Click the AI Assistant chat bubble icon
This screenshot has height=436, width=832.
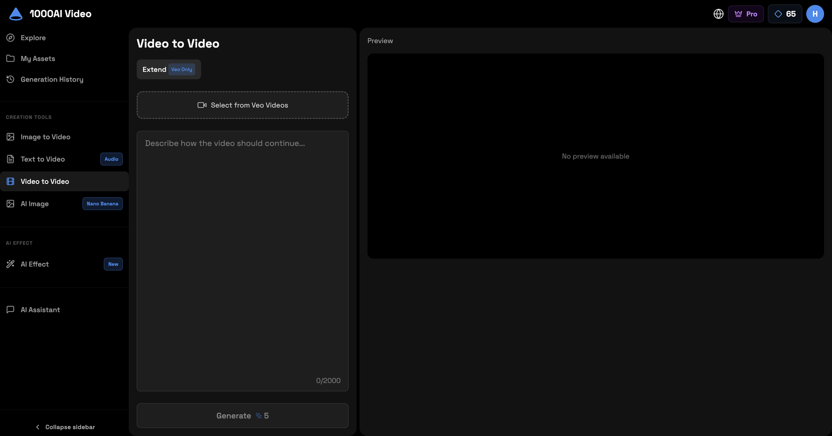point(10,310)
